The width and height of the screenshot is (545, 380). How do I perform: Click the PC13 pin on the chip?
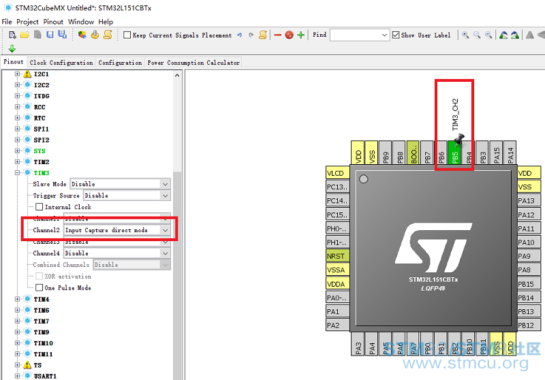(x=337, y=187)
